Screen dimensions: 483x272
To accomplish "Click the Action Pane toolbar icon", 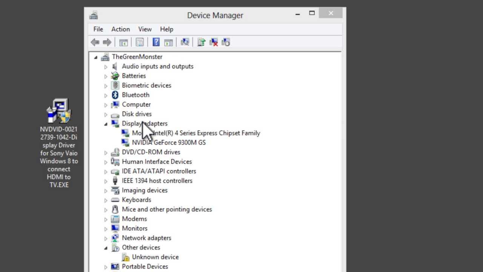I will tap(168, 42).
